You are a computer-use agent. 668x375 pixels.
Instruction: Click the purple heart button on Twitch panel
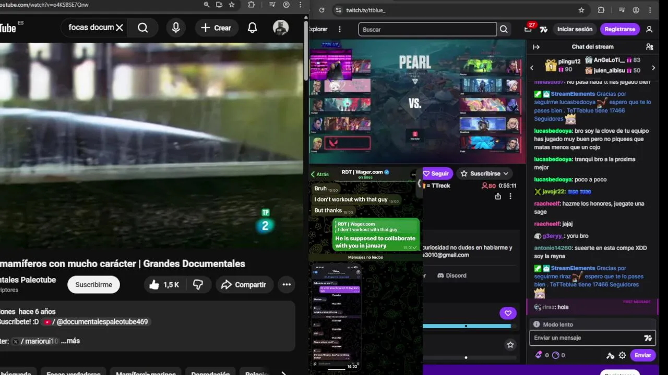[508, 313]
